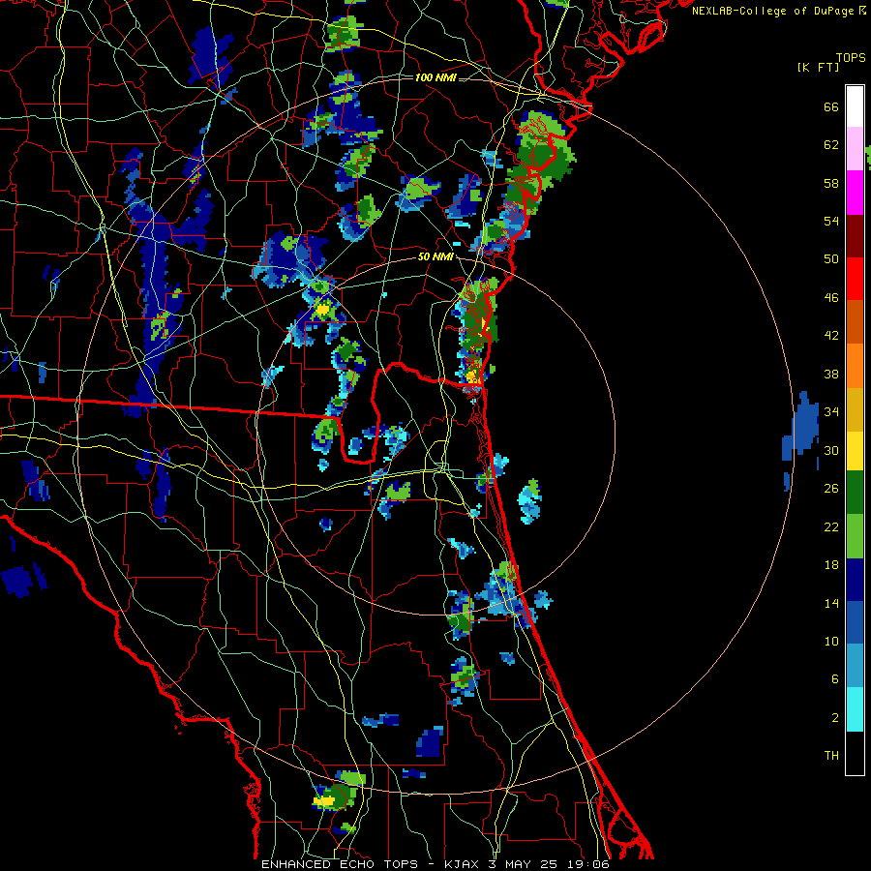Click the 18 legend value

(x=831, y=565)
